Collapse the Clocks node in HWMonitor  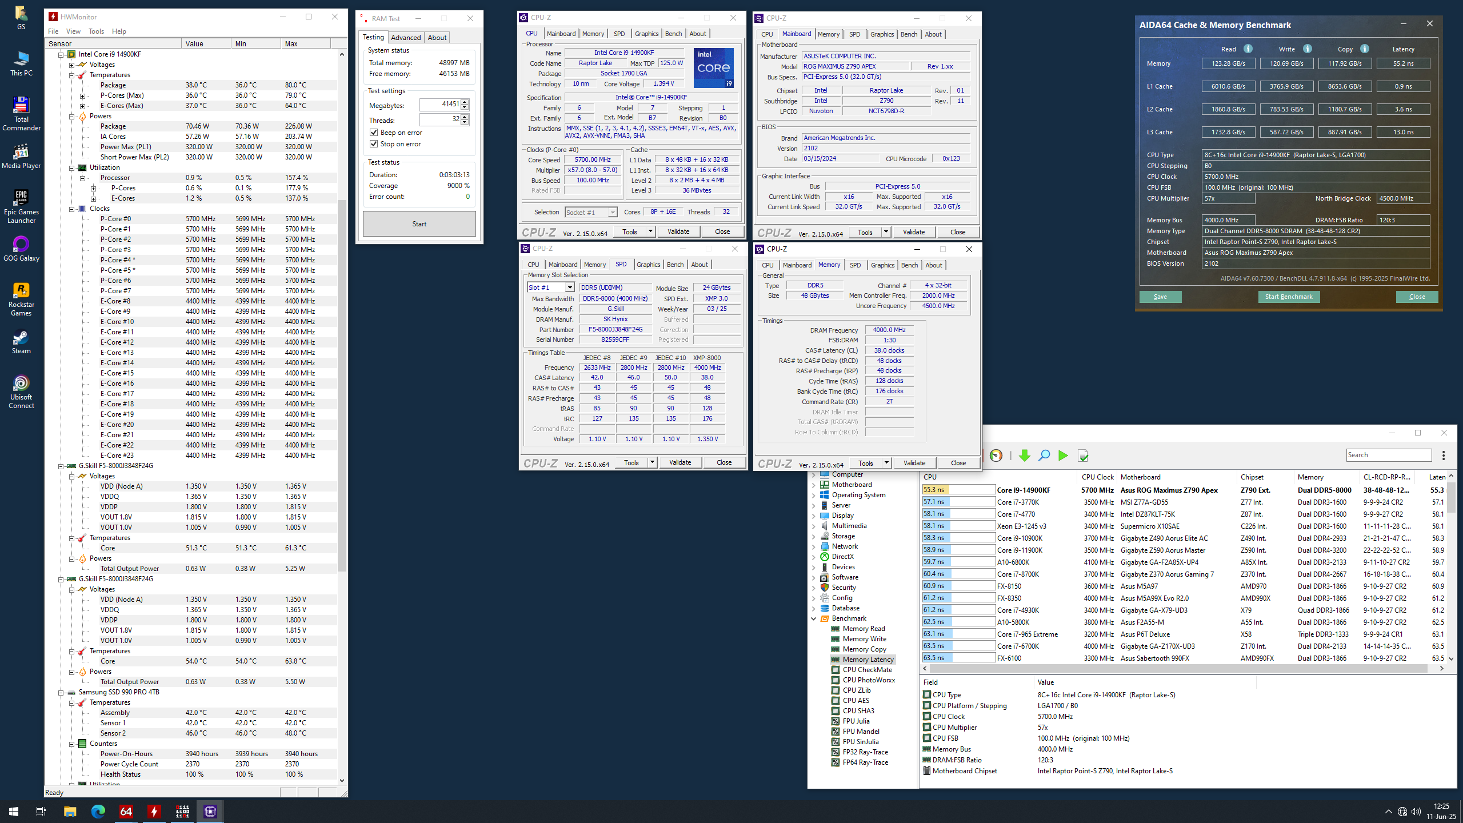71,209
